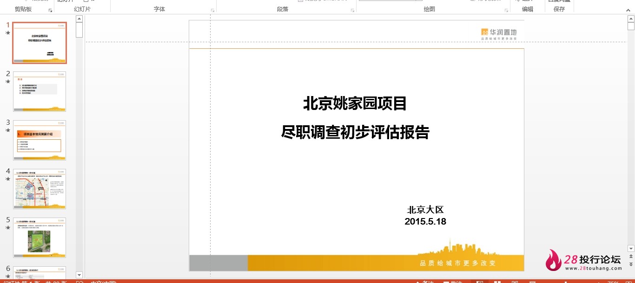
Task: Click the 段落 group label in the ribbon
Action: 283,9
